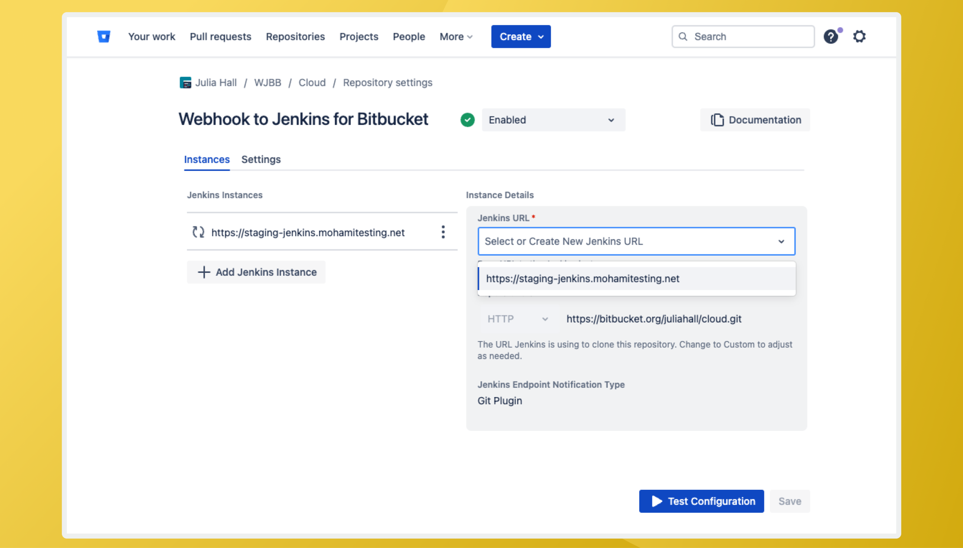Open the help question mark icon
Screen dimensions: 963x548
pos(830,37)
